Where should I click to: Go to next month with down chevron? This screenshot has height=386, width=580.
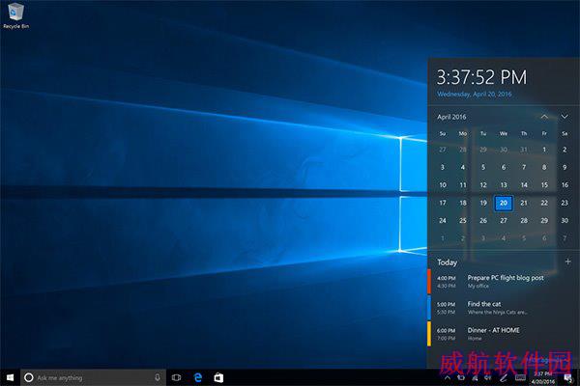(x=565, y=117)
